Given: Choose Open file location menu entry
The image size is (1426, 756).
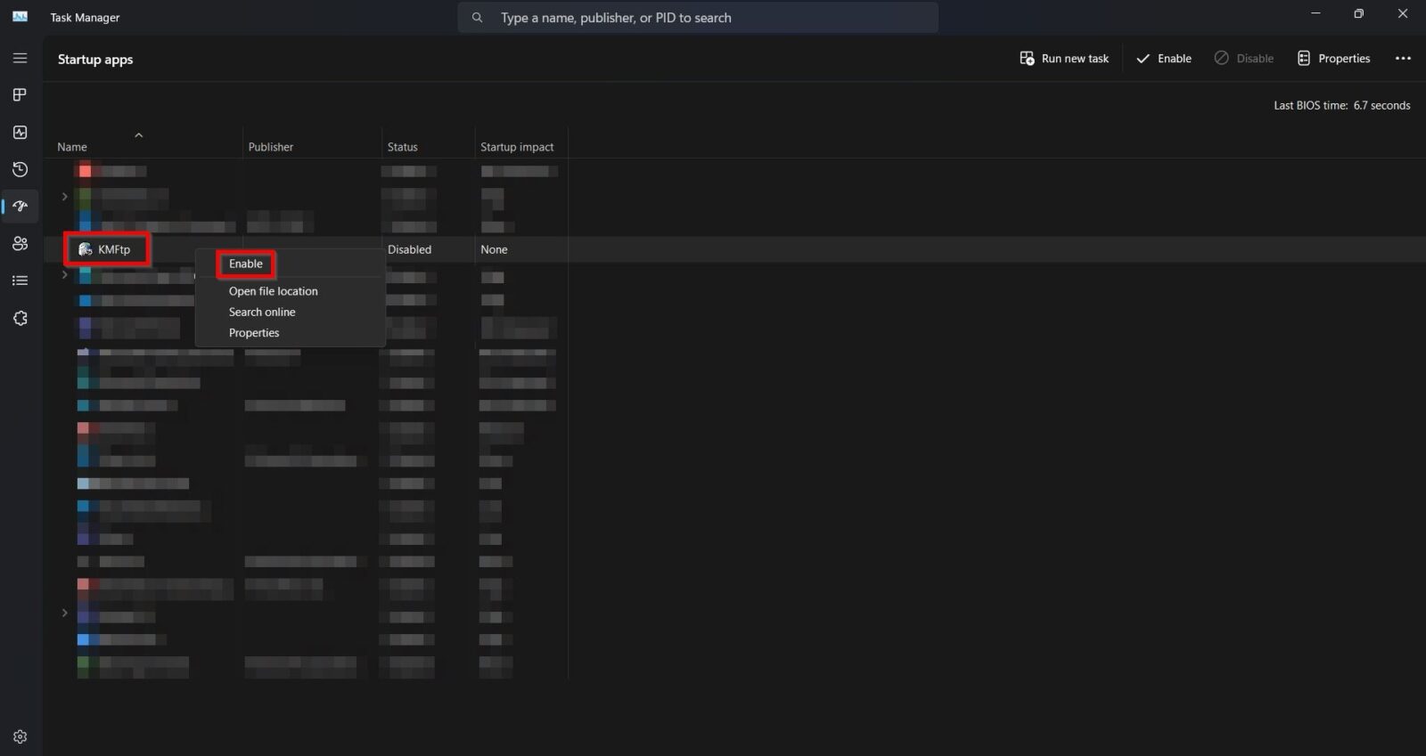Looking at the screenshot, I should point(273,291).
